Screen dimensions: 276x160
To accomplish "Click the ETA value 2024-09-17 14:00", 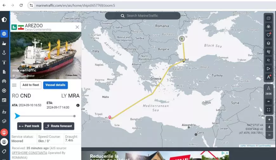I will pyautogui.click(x=58, y=107).
